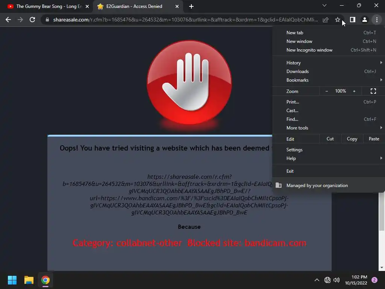Expand the More tools submenu
This screenshot has width=385, height=289.
[329, 128]
